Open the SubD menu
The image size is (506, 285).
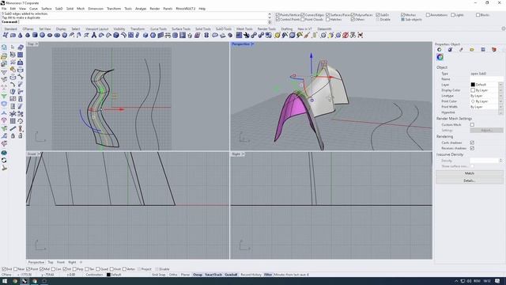pyautogui.click(x=59, y=9)
